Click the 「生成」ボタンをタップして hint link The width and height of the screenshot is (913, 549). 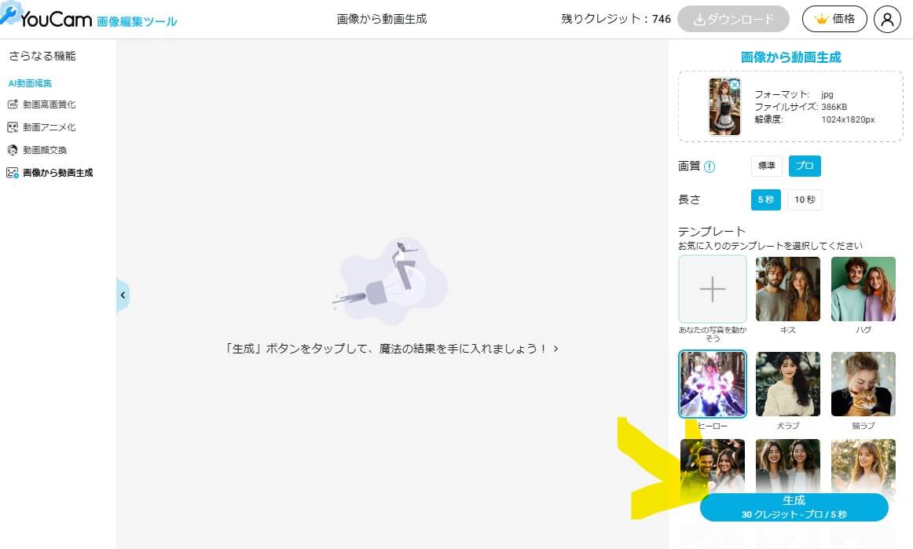pyautogui.click(x=390, y=349)
